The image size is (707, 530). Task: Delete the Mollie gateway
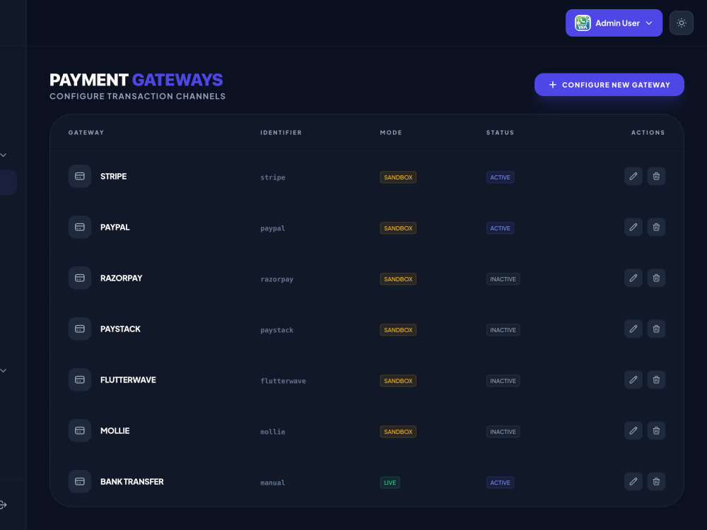(656, 431)
